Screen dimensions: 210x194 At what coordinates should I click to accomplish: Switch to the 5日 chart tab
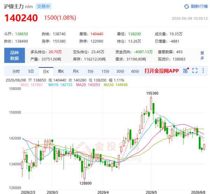tap(31, 71)
